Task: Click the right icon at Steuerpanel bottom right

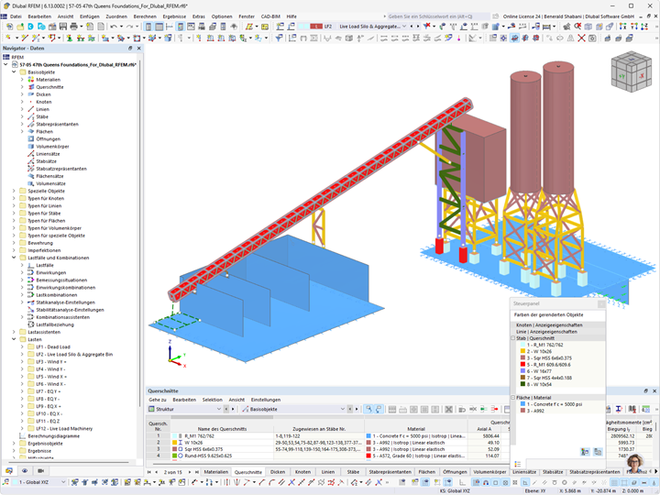Action: click(x=598, y=452)
